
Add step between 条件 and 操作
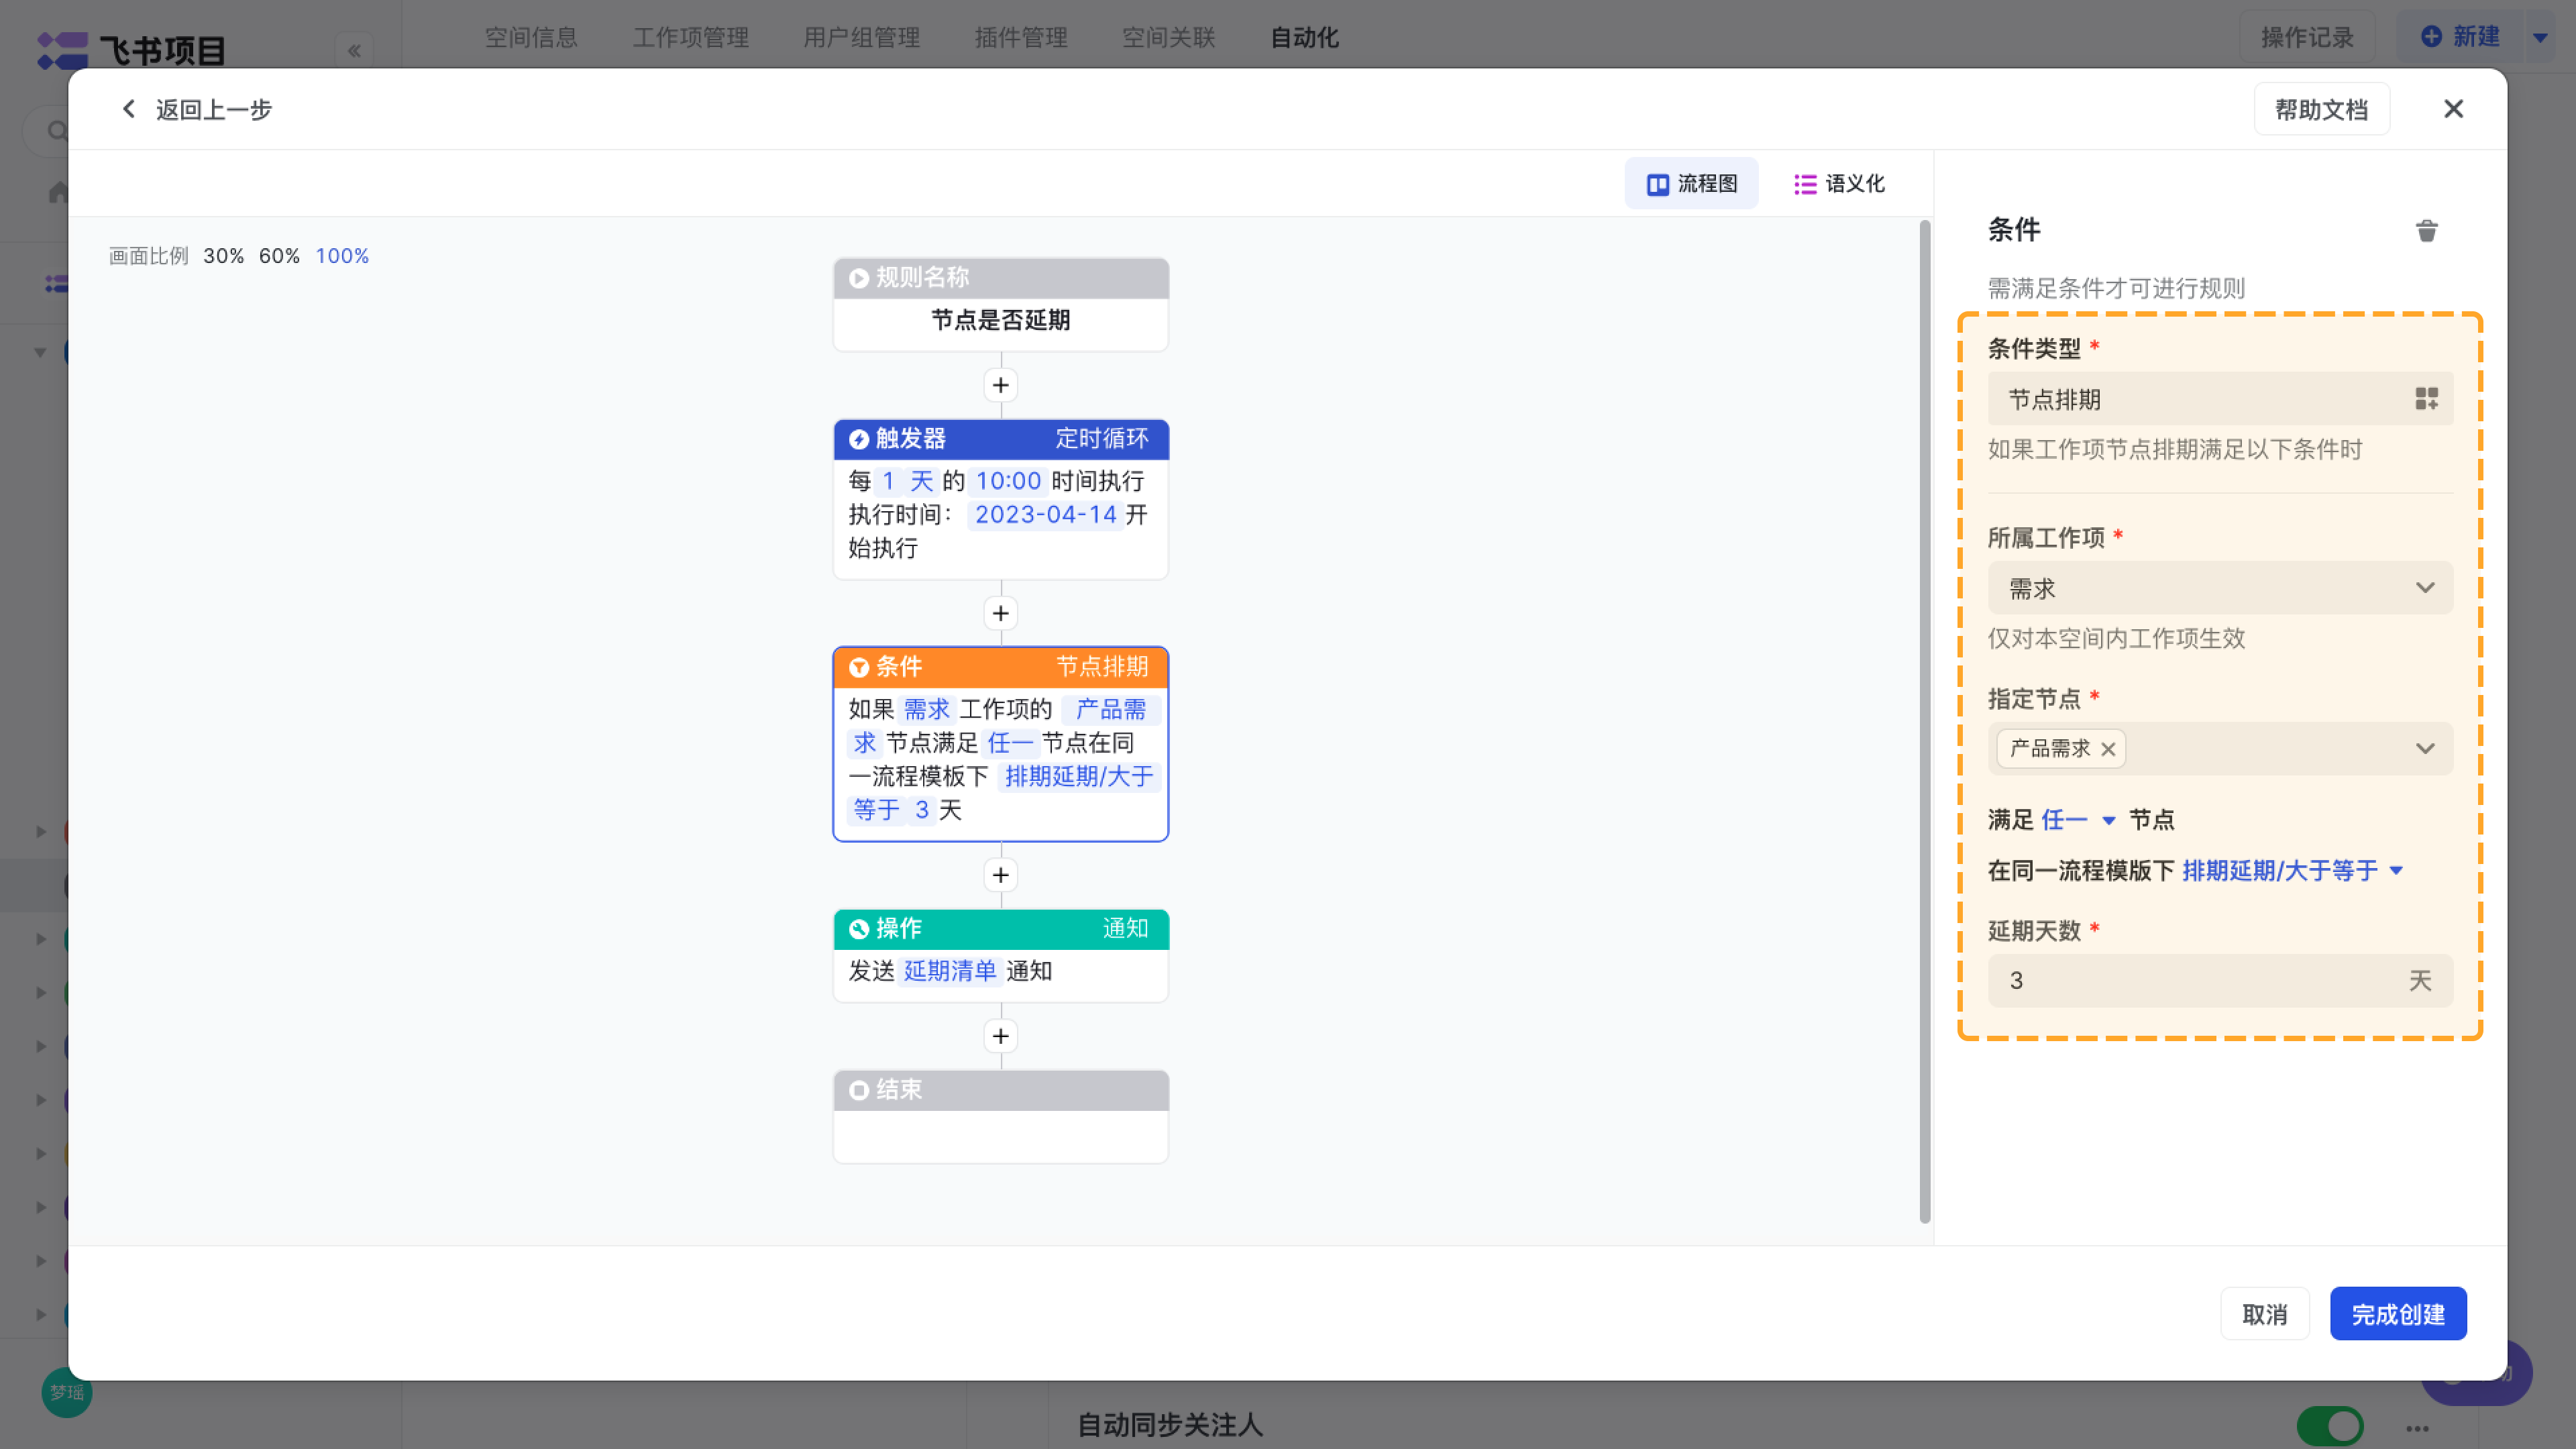1001,875
